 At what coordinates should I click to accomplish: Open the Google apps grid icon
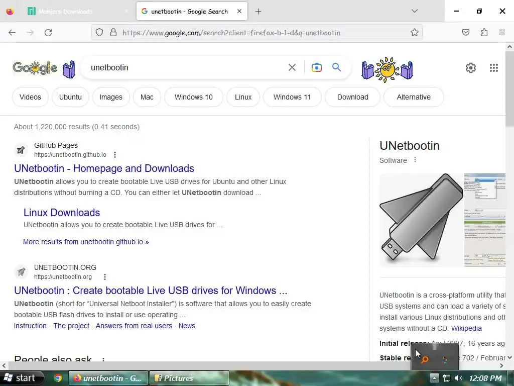coord(494,68)
